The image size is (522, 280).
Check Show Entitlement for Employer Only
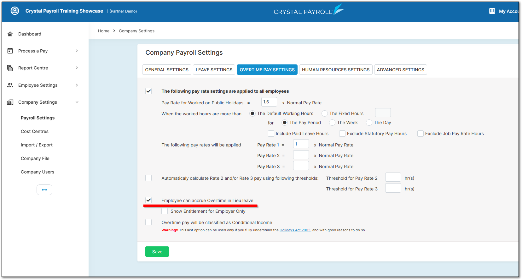tap(165, 211)
